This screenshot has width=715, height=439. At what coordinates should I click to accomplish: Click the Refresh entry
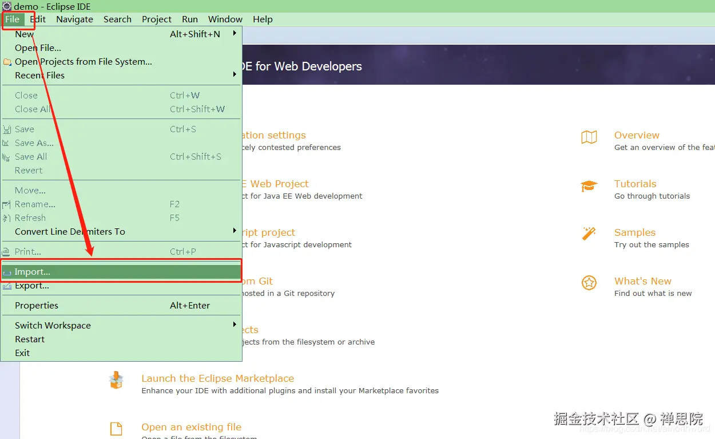(x=121, y=217)
